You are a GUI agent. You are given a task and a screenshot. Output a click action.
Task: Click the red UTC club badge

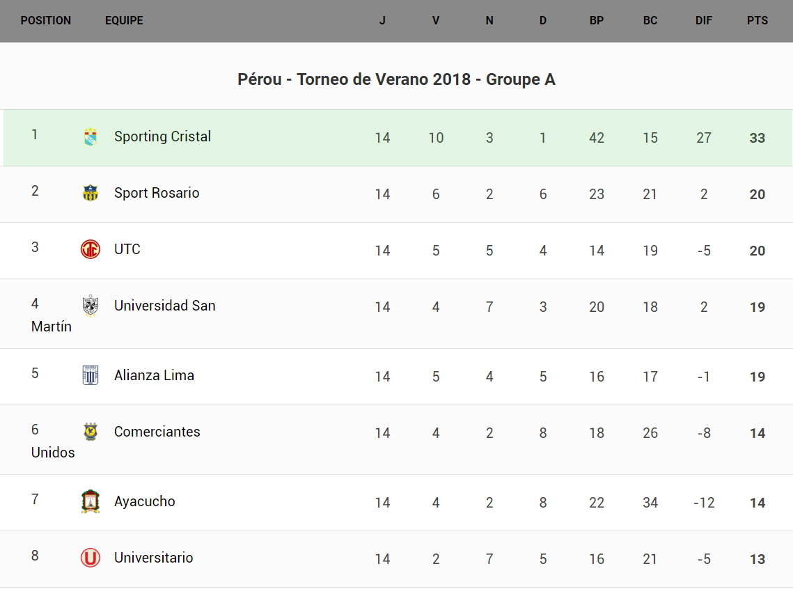(91, 249)
